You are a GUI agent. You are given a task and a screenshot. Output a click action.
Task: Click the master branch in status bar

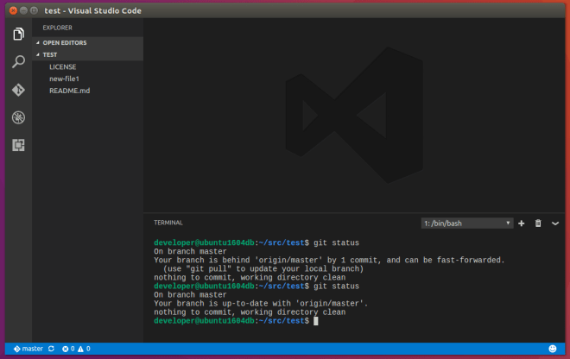pyautogui.click(x=28, y=349)
